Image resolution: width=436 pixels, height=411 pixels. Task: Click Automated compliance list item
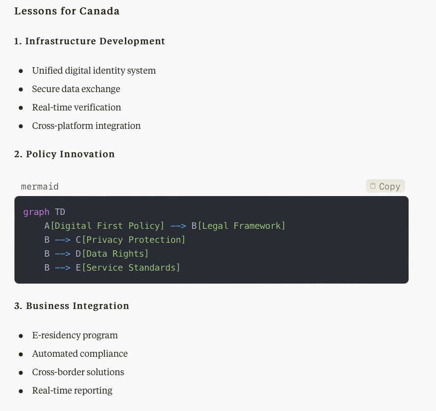[x=80, y=353]
